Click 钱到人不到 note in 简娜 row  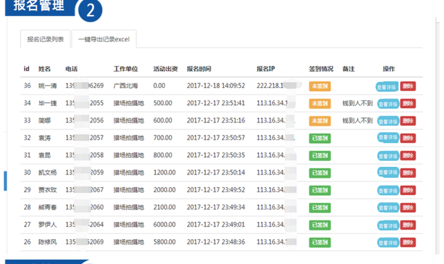point(357,121)
